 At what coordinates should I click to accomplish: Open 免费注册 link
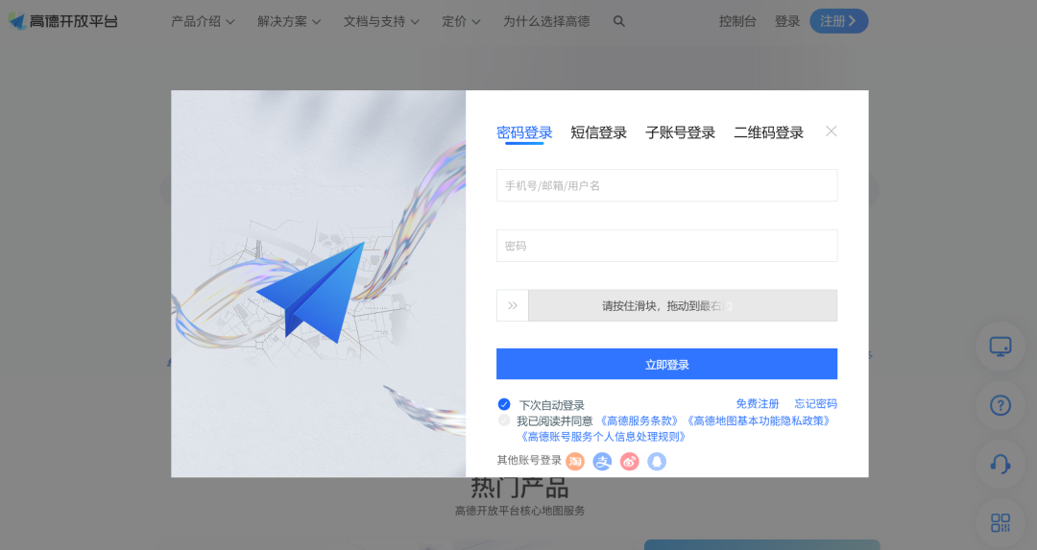tap(758, 403)
